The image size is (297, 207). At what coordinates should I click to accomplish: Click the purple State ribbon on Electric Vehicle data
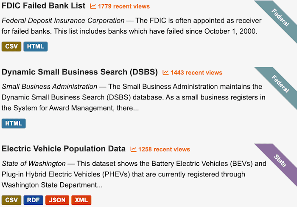pos(279,161)
